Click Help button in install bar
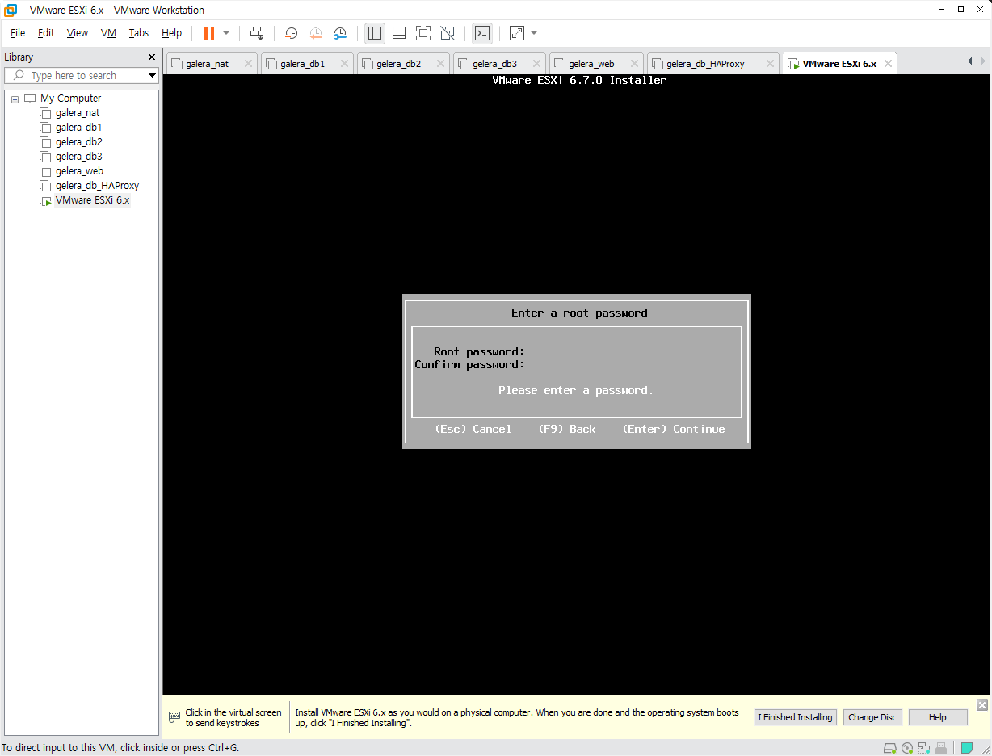 point(938,717)
